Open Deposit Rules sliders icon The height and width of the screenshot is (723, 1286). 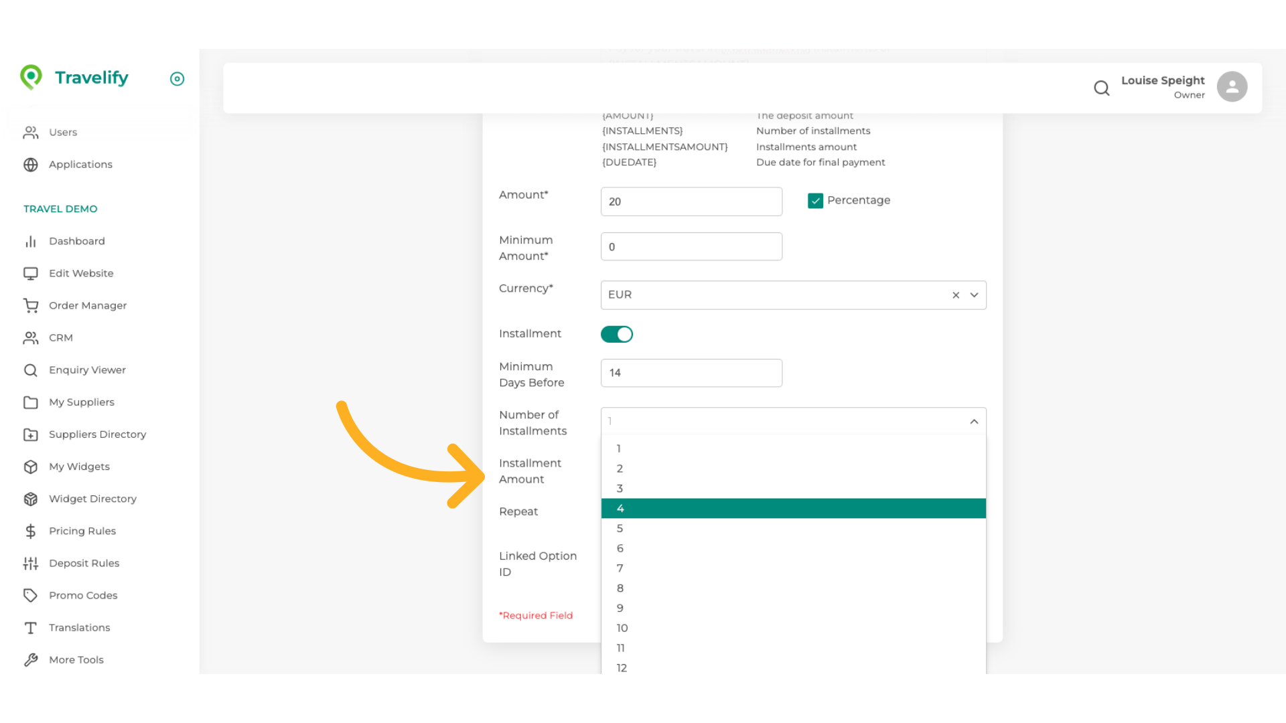pyautogui.click(x=31, y=564)
